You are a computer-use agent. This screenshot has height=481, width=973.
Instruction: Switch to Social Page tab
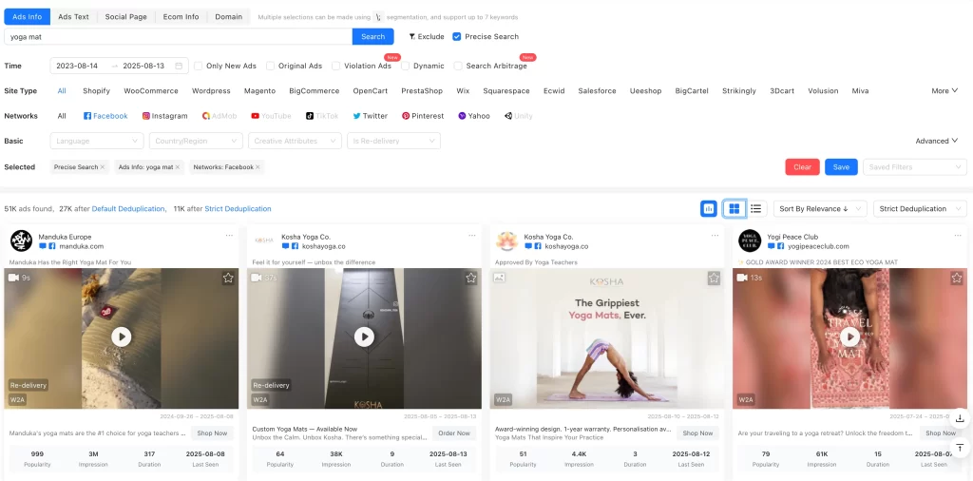126,17
